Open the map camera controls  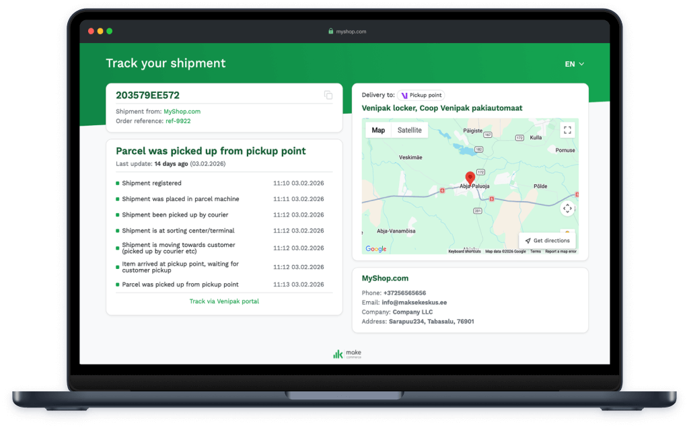[x=567, y=208]
